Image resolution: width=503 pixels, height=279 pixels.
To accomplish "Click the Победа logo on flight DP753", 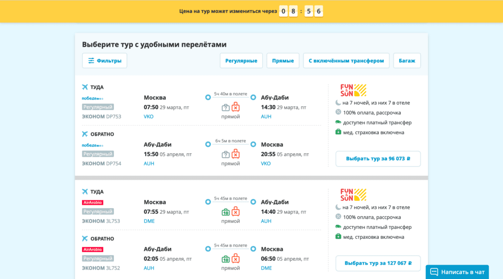I will (x=92, y=98).
